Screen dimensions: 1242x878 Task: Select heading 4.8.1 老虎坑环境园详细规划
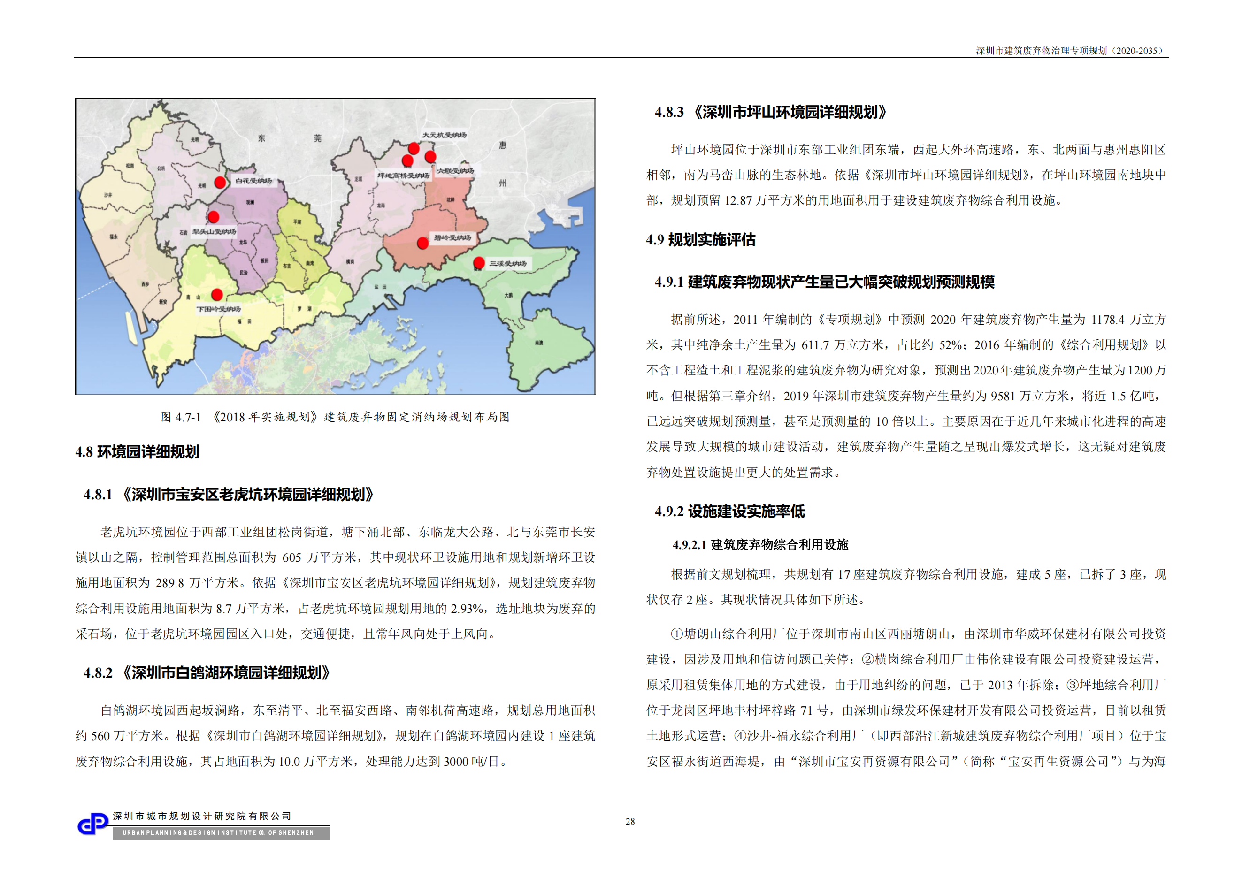click(229, 495)
